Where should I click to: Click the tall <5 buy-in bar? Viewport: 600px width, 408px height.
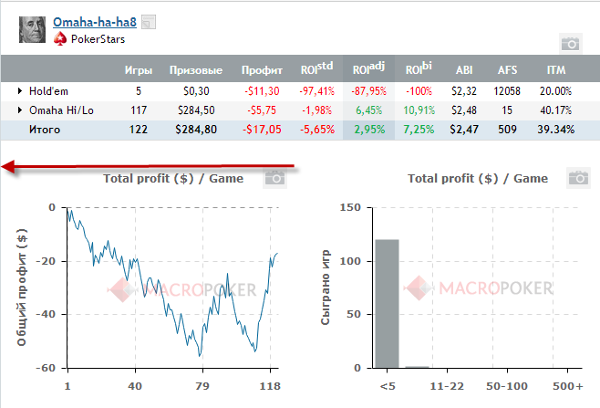coord(388,303)
